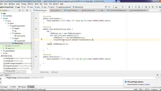The image size is (161, 91).
Task: Open the Navigate menu
Action: click(x=12, y=4)
